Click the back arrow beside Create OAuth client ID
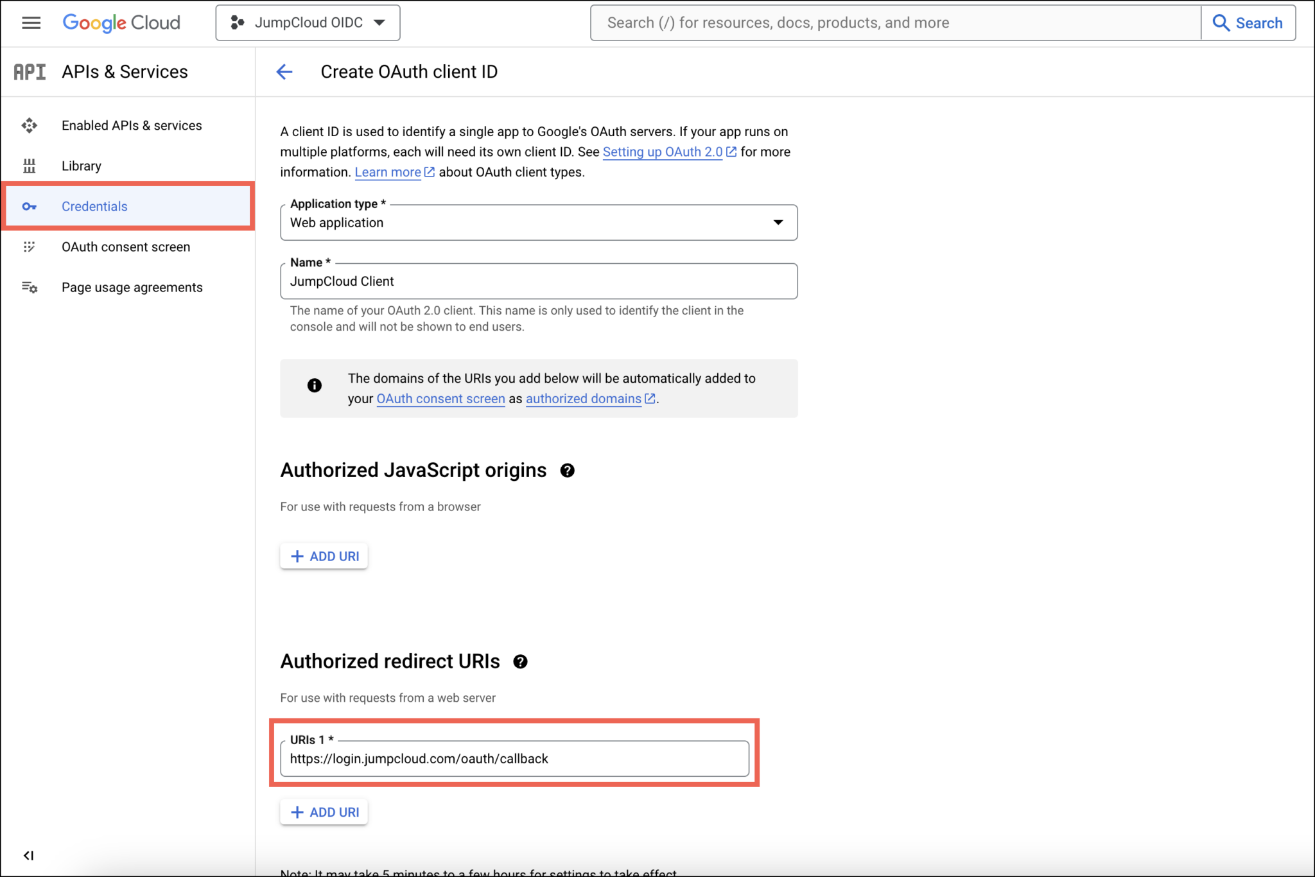 pos(284,71)
